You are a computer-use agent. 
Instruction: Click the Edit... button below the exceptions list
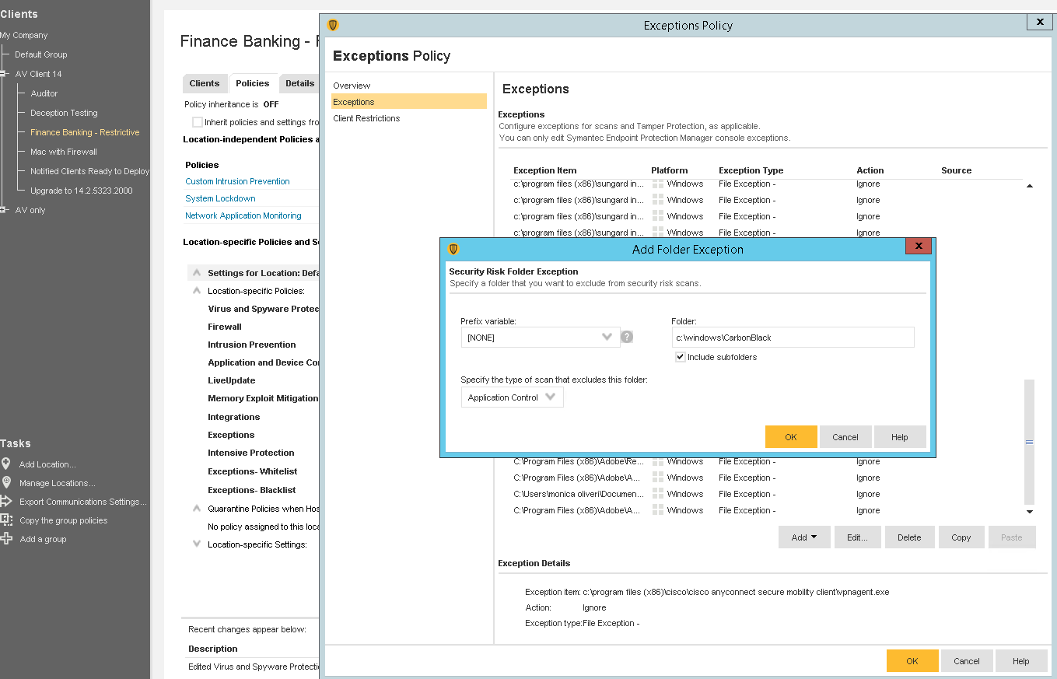(x=857, y=537)
